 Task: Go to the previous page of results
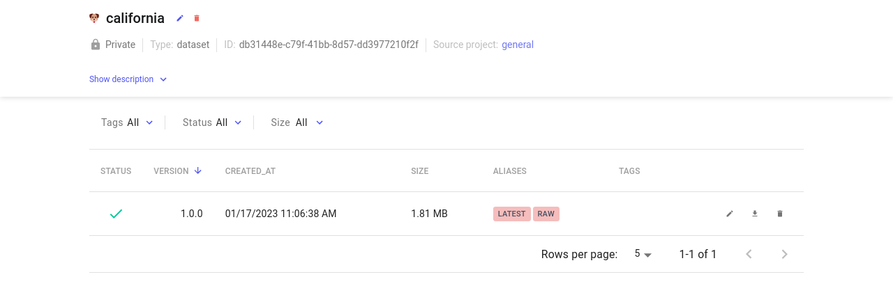coord(749,254)
